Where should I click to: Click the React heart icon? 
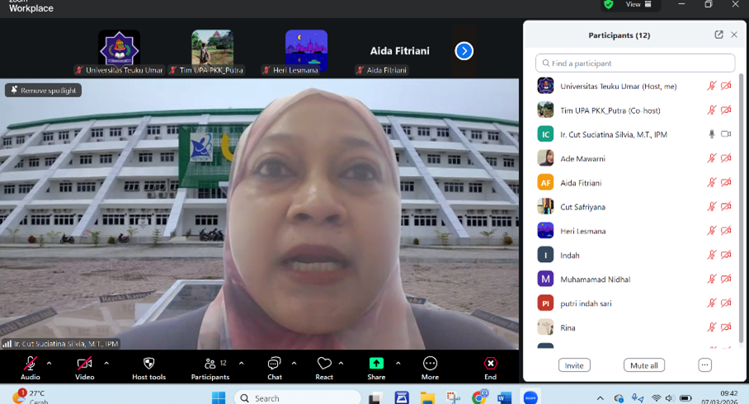pyautogui.click(x=324, y=364)
